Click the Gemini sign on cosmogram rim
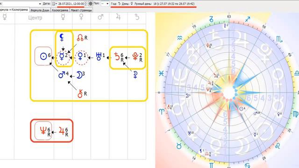This screenshot has height=168, width=299. (x=211, y=165)
